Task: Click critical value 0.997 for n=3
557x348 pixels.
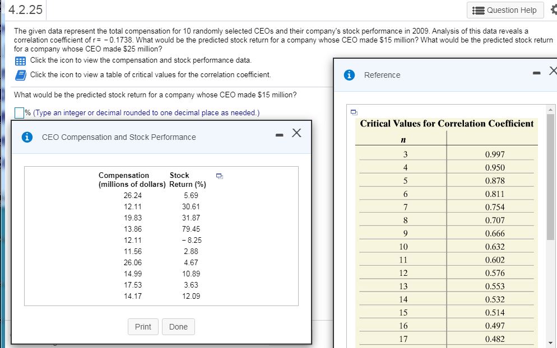Action: coord(495,154)
